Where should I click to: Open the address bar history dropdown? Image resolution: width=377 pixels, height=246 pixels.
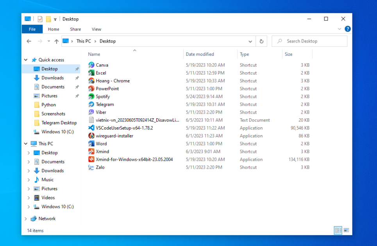(x=250, y=41)
